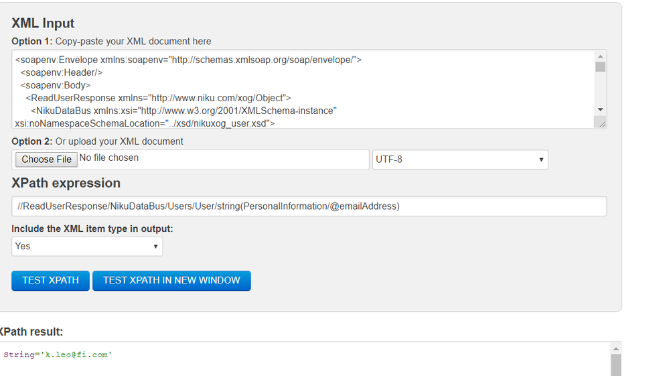Expand the Include XML item type dropdown
The width and height of the screenshot is (669, 376).
pos(87,246)
